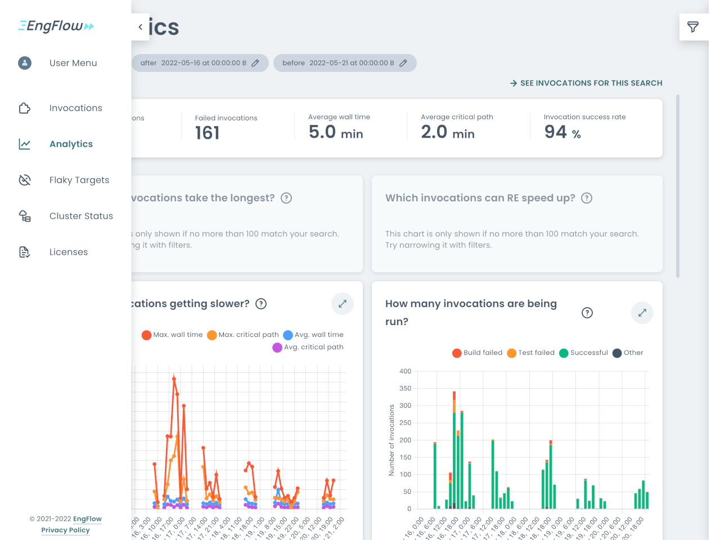The width and height of the screenshot is (720, 540).
Task: Toggle Test failed legend series
Action: pos(531,353)
